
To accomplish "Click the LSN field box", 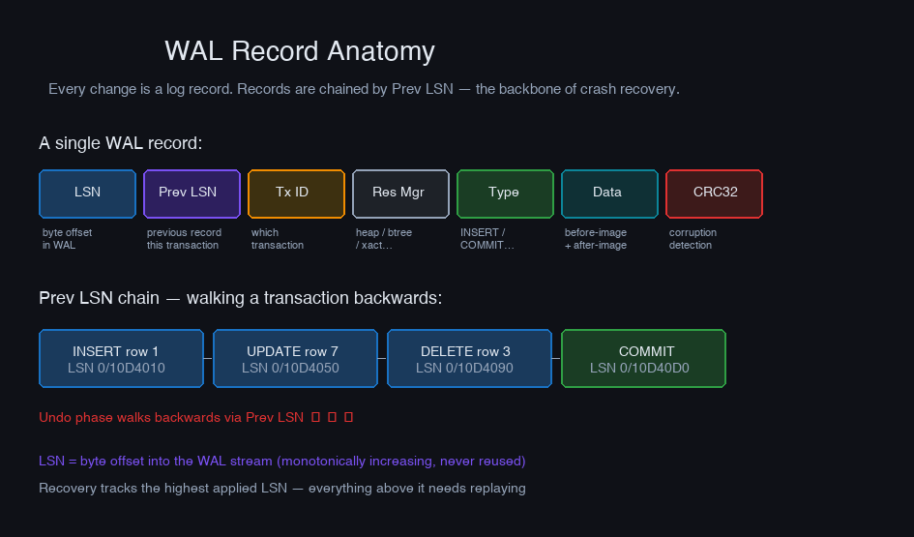I will 87,194.
